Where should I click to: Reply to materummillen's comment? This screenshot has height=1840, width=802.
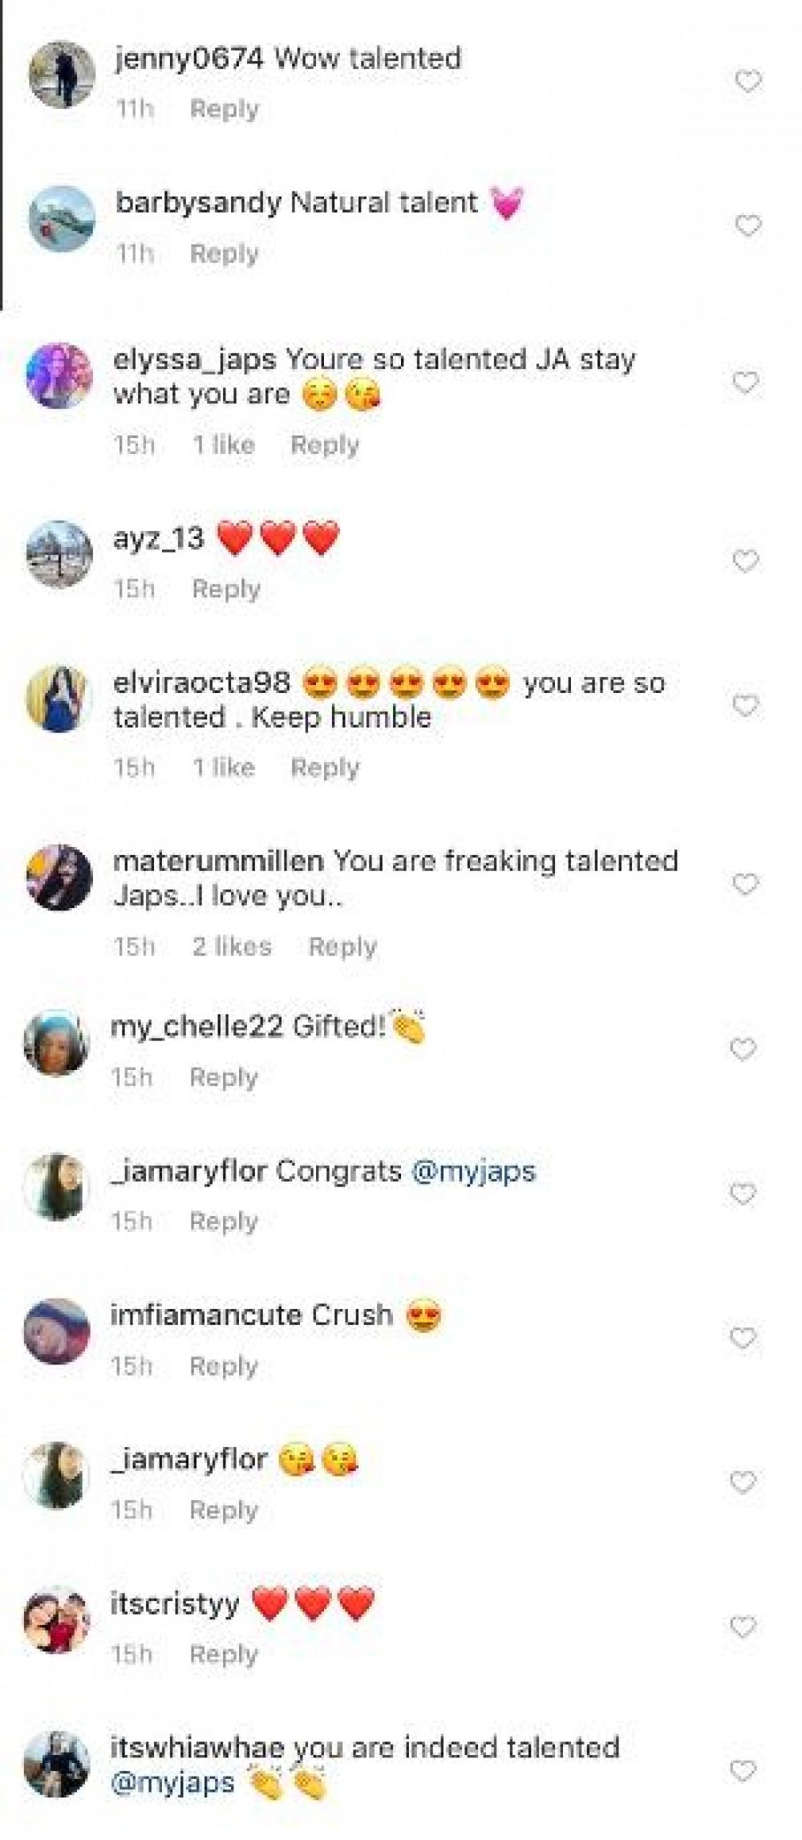click(342, 946)
